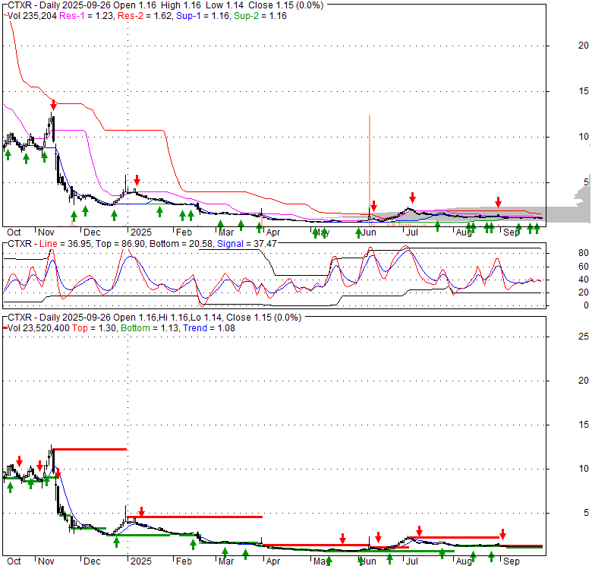Click the red resistance line from 2025 to April in the lower chart

[195, 517]
